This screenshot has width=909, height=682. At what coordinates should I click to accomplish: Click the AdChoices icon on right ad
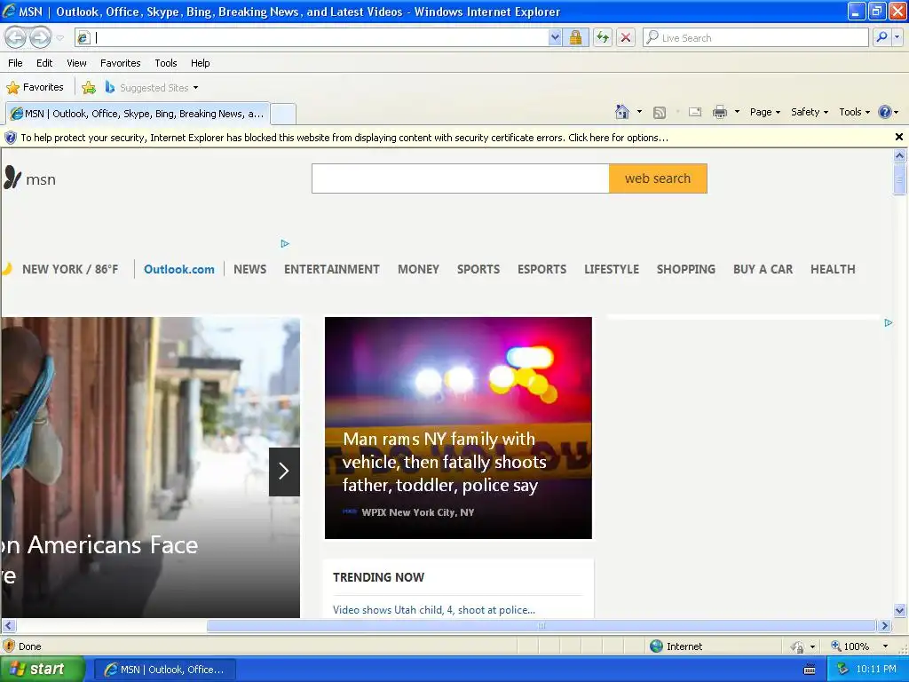[888, 322]
